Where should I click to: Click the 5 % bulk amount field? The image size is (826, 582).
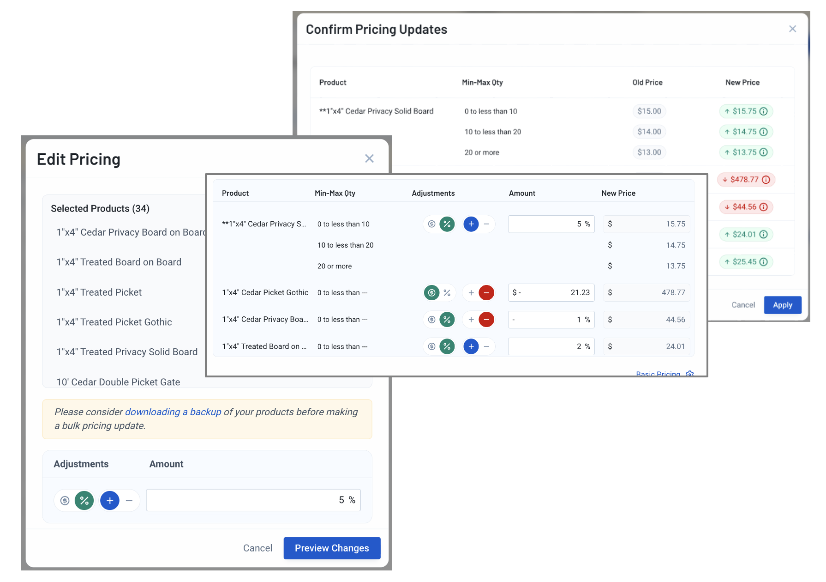click(253, 500)
